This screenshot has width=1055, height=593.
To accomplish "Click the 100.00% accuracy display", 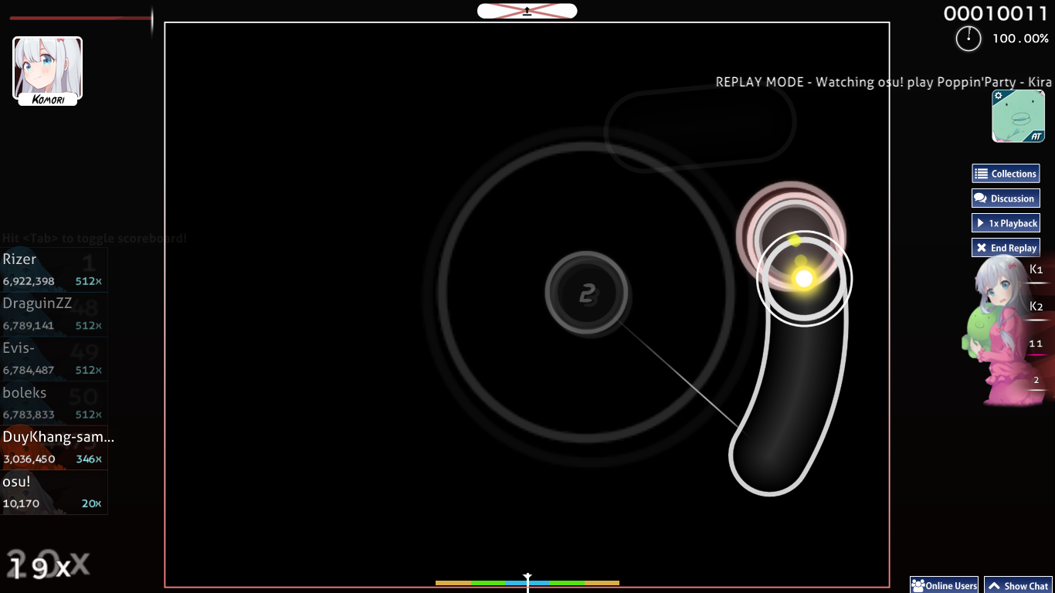I will 1020,38.
